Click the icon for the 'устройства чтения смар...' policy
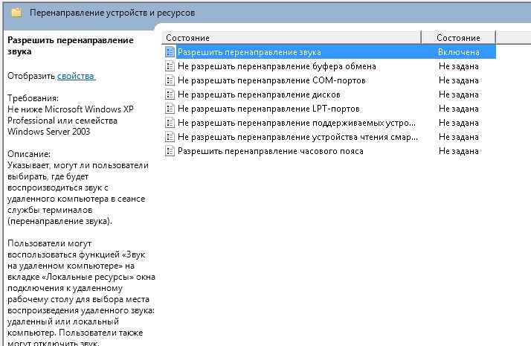This screenshot has height=346, width=531. pyautogui.click(x=170, y=137)
